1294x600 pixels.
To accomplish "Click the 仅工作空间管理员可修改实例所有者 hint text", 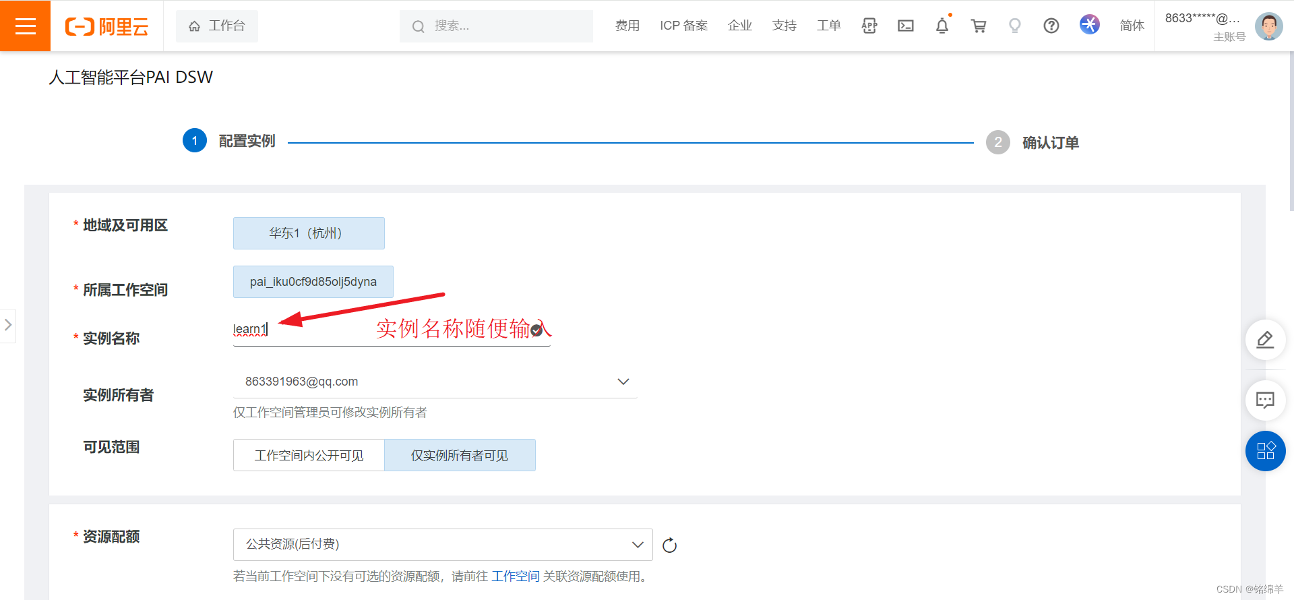I will (330, 413).
